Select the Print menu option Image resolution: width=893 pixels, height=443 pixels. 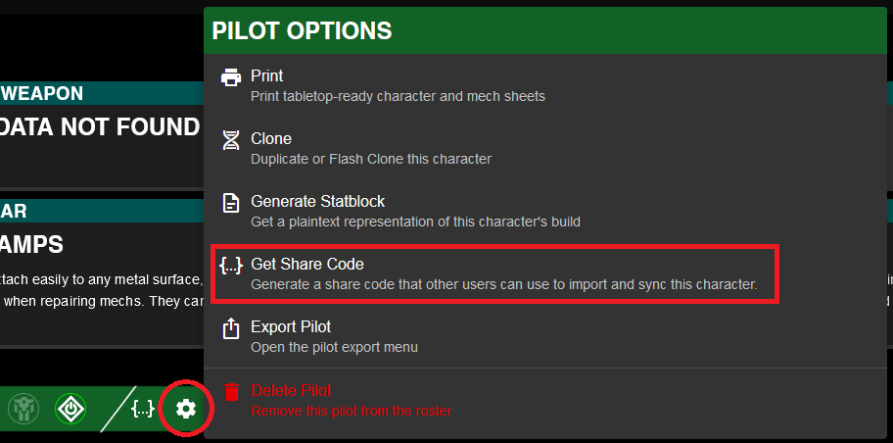pyautogui.click(x=267, y=75)
